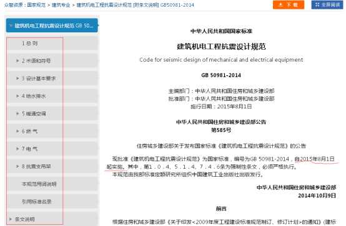Image resolution: width=346 pixels, height=226 pixels.
Task: Click the download arrow icon in 下载 button
Action: [280, 4]
